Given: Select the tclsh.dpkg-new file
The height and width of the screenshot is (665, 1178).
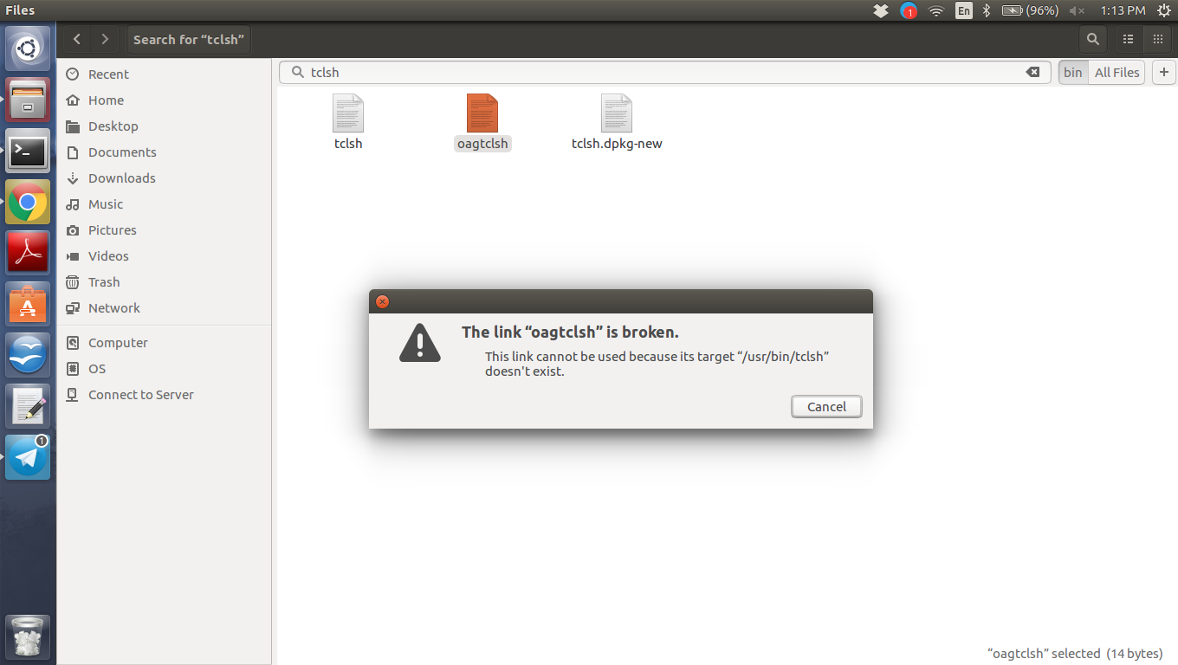Looking at the screenshot, I should pyautogui.click(x=617, y=123).
